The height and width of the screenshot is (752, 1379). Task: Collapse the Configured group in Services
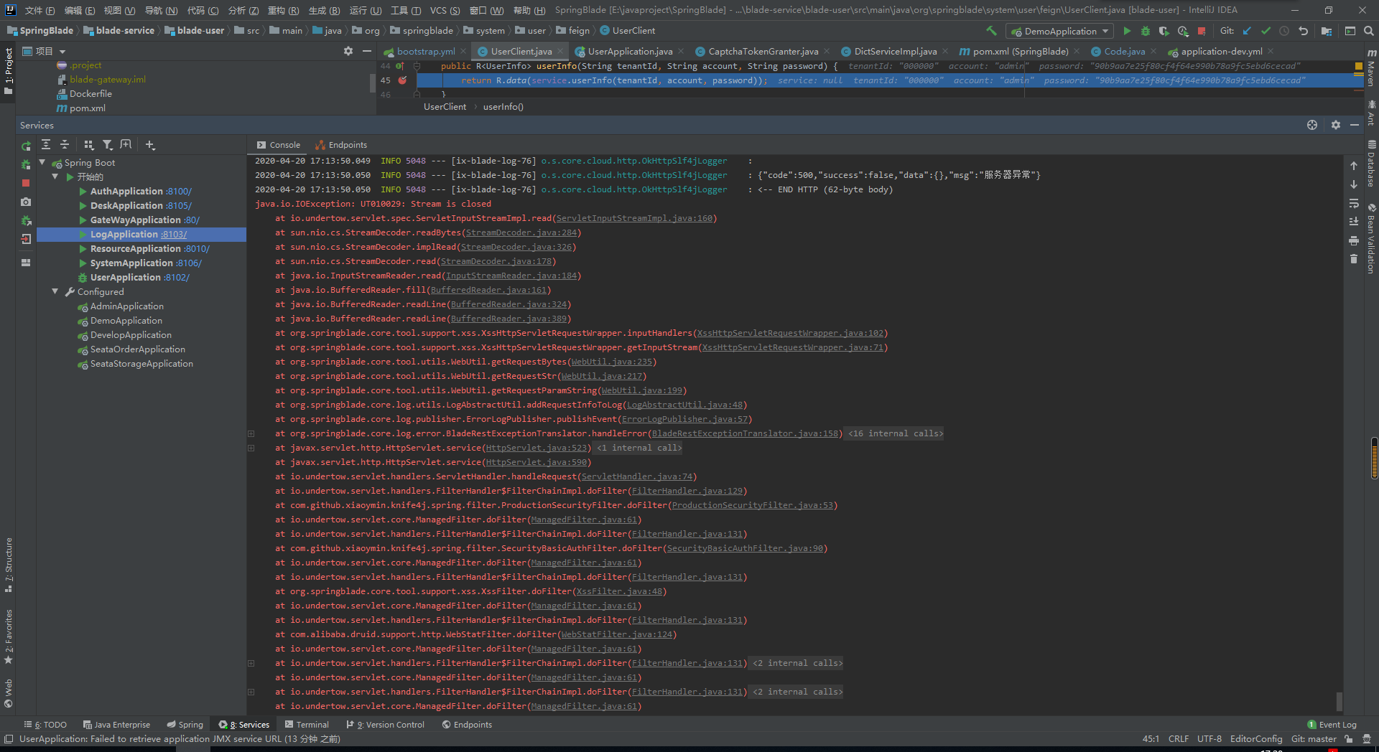(x=55, y=291)
